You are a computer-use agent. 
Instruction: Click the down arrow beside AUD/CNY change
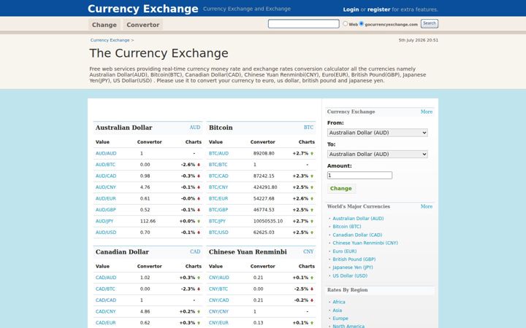pyautogui.click(x=199, y=187)
